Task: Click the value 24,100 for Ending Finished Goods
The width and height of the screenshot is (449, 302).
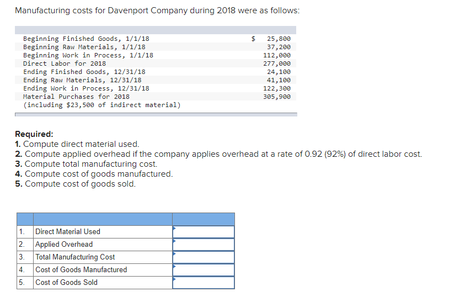Action: [x=279, y=72]
